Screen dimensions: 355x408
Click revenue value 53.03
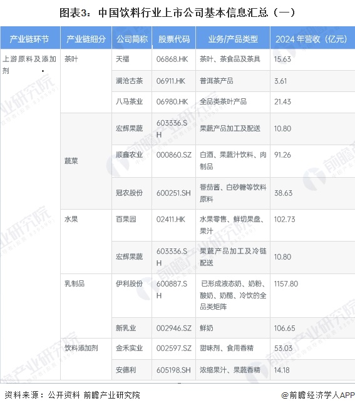[283, 348]
